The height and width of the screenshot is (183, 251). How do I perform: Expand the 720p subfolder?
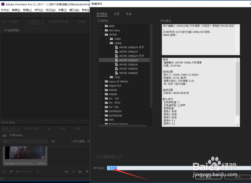coord(106,77)
